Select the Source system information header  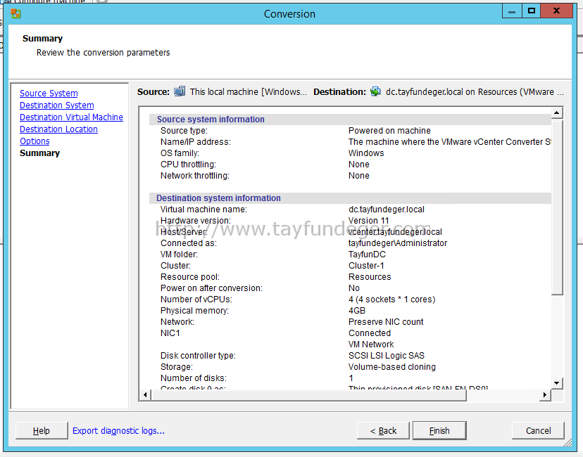tap(211, 119)
